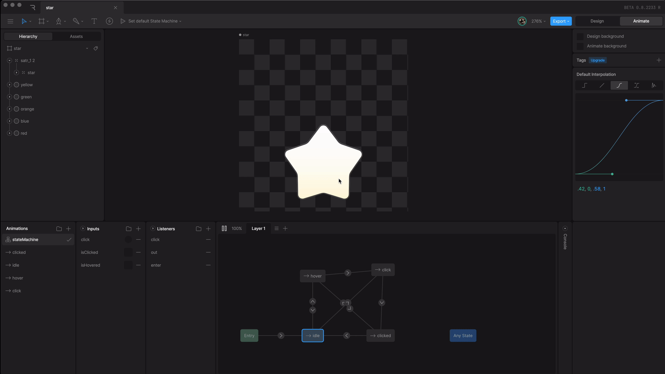665x374 pixels.
Task: Click the add new listener plus icon
Action: tap(208, 228)
